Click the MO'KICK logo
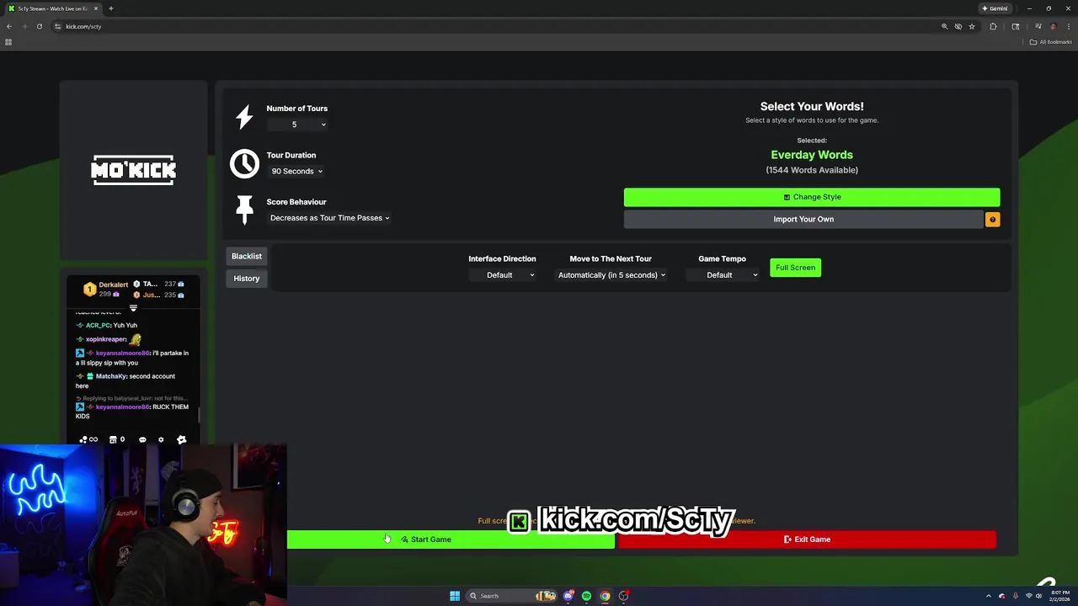The height and width of the screenshot is (606, 1078). coord(133,170)
